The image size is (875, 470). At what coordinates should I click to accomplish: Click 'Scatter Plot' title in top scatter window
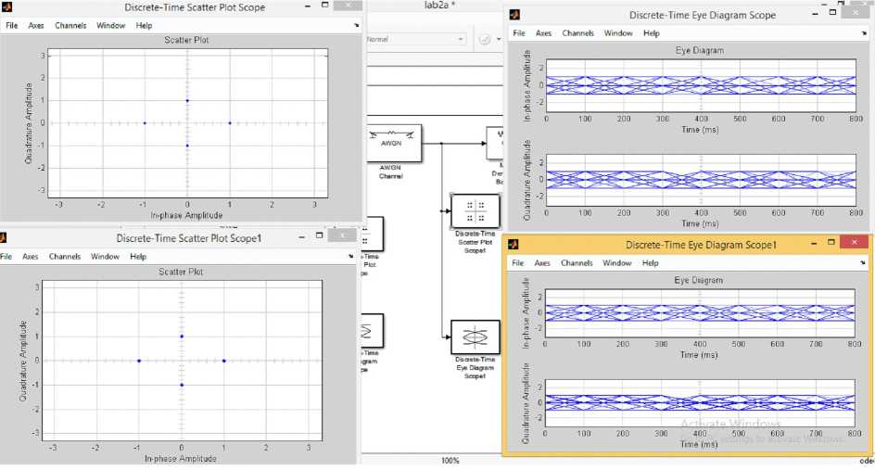coord(186,40)
